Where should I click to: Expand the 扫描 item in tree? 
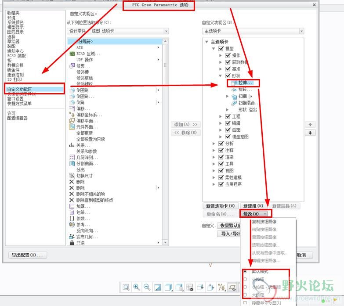[x=227, y=96]
